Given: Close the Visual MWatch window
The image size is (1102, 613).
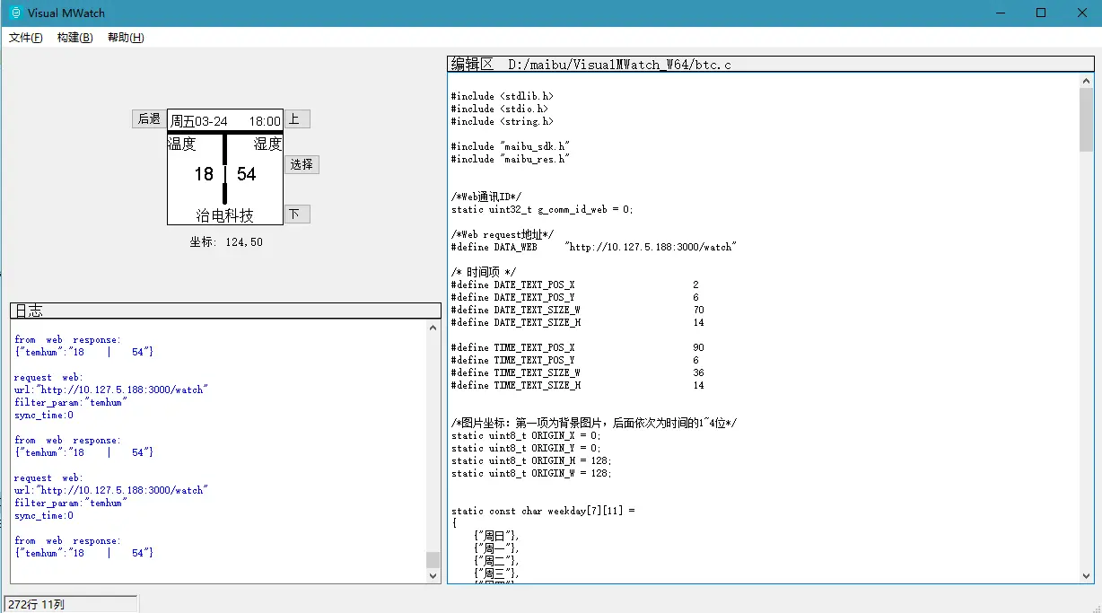Looking at the screenshot, I should pos(1082,13).
